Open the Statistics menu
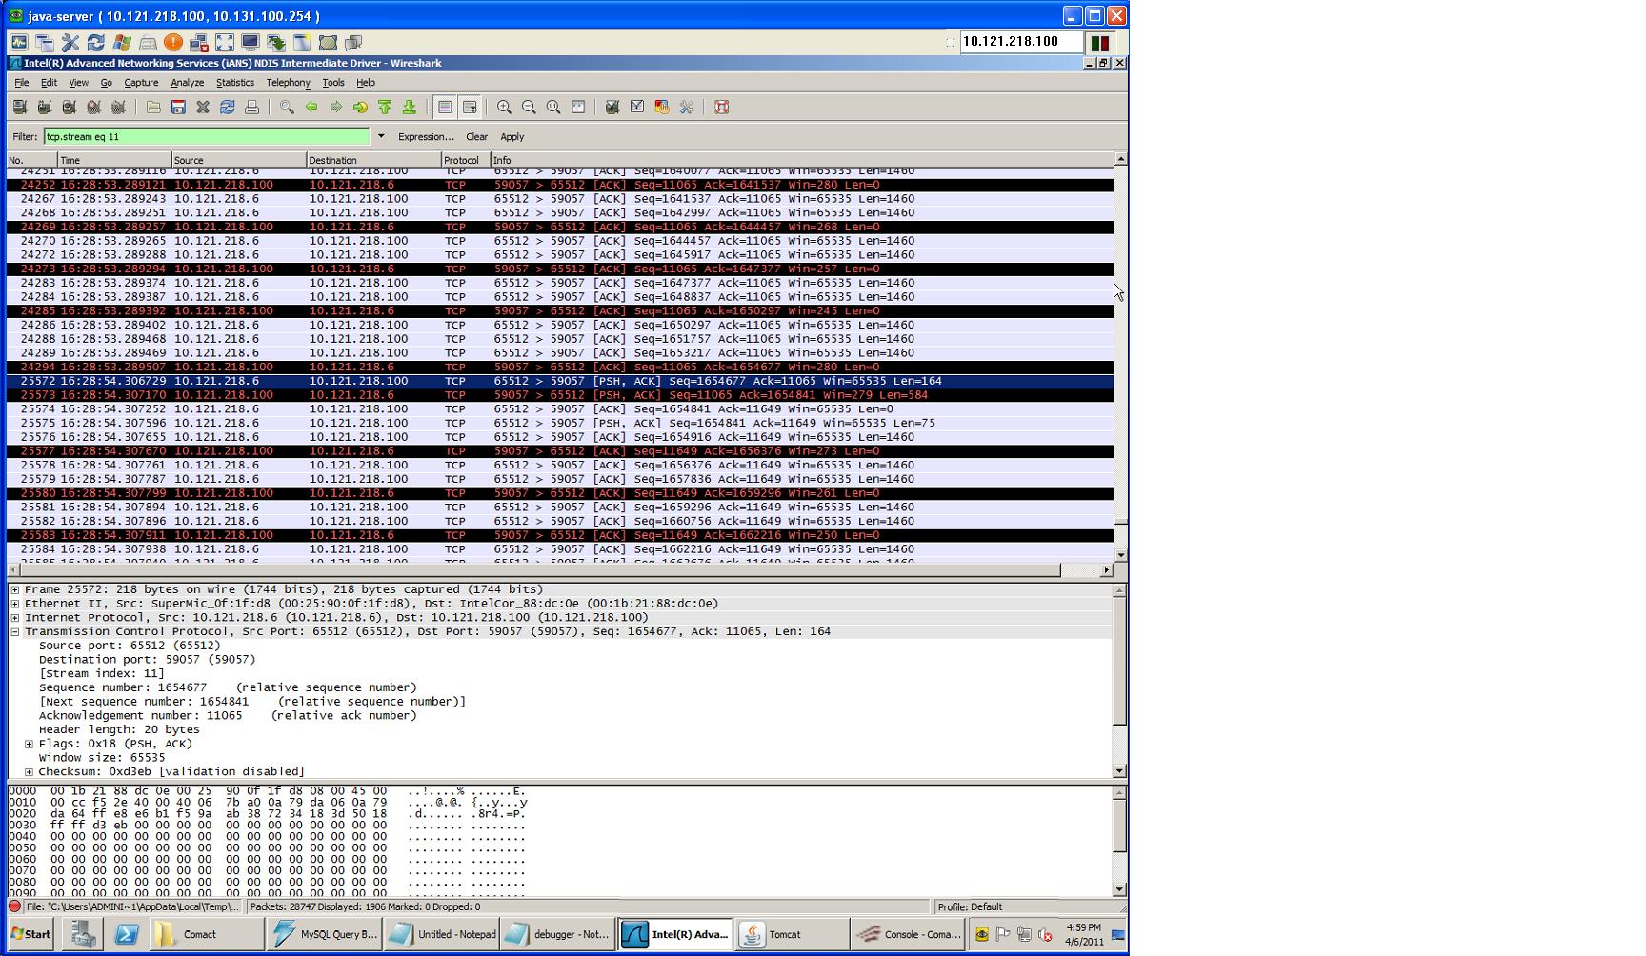The image size is (1646, 956). [x=234, y=83]
